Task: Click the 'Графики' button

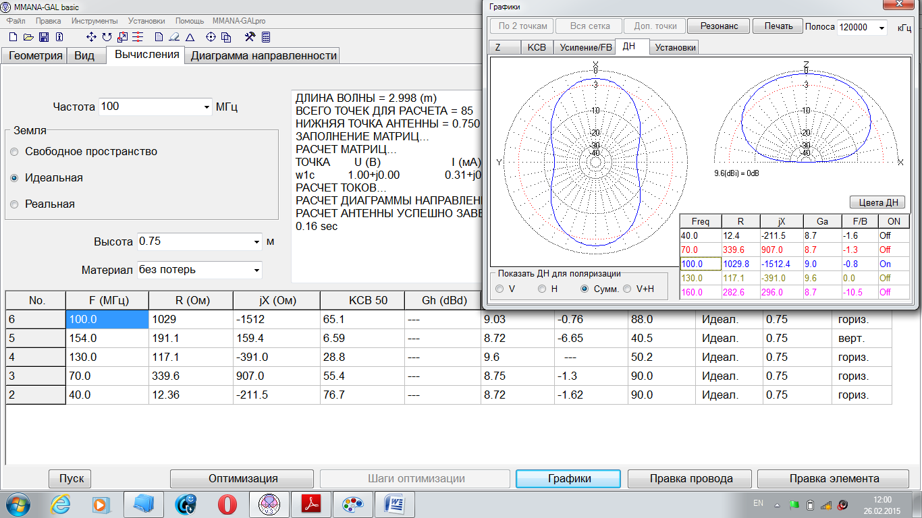Action: 569,478
